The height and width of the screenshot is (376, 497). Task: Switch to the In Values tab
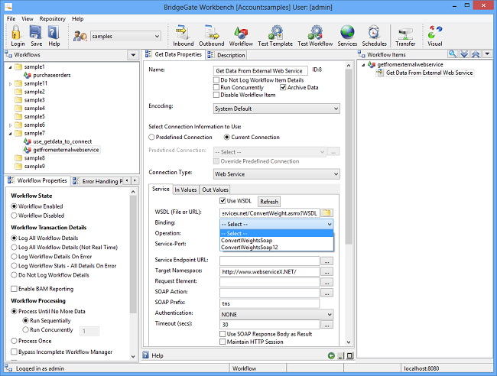pyautogui.click(x=186, y=190)
